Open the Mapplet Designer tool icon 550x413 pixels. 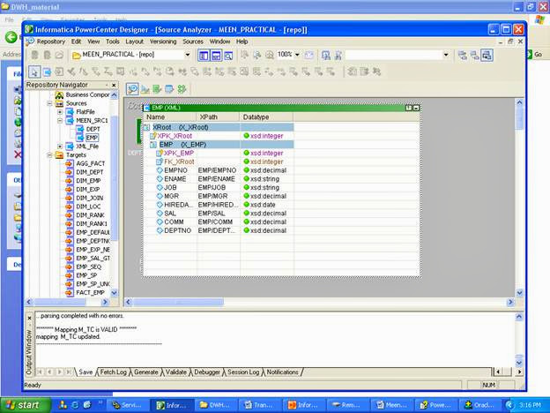169,89
